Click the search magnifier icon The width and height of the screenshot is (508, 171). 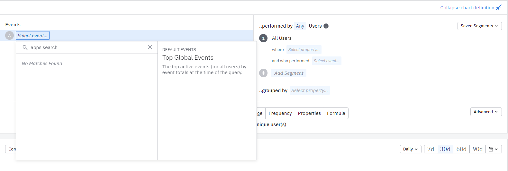pyautogui.click(x=25, y=47)
